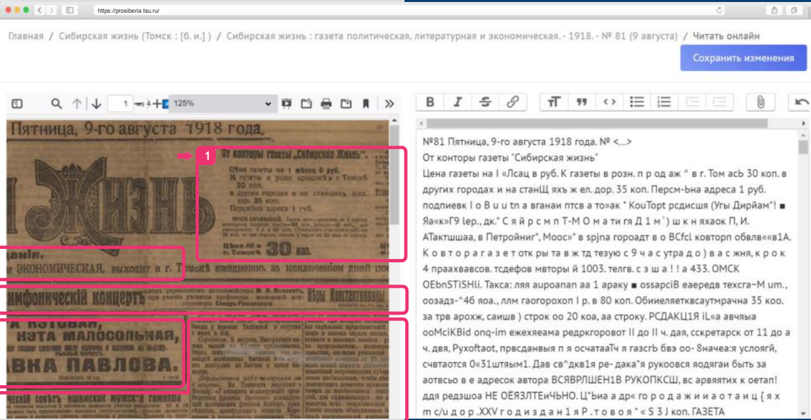Click Сохранить изменения button

point(743,58)
